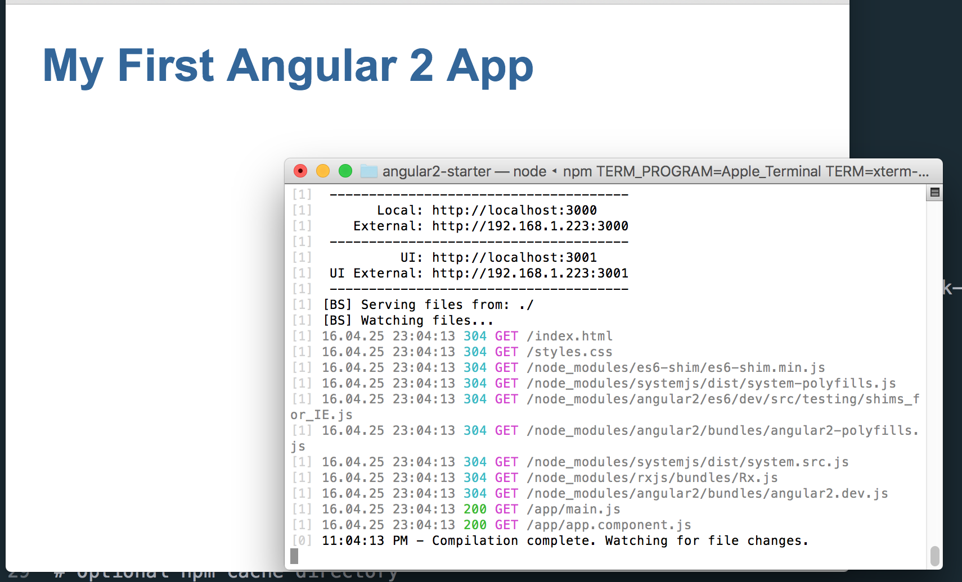Close the angular2-starter terminal window
Viewport: 962px width, 582px height.
click(x=300, y=171)
